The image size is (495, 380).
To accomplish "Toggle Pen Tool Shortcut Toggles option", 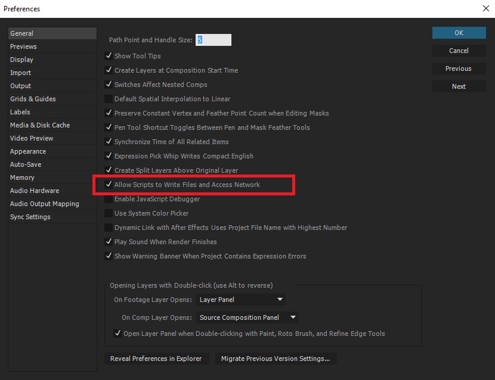I will (109, 127).
